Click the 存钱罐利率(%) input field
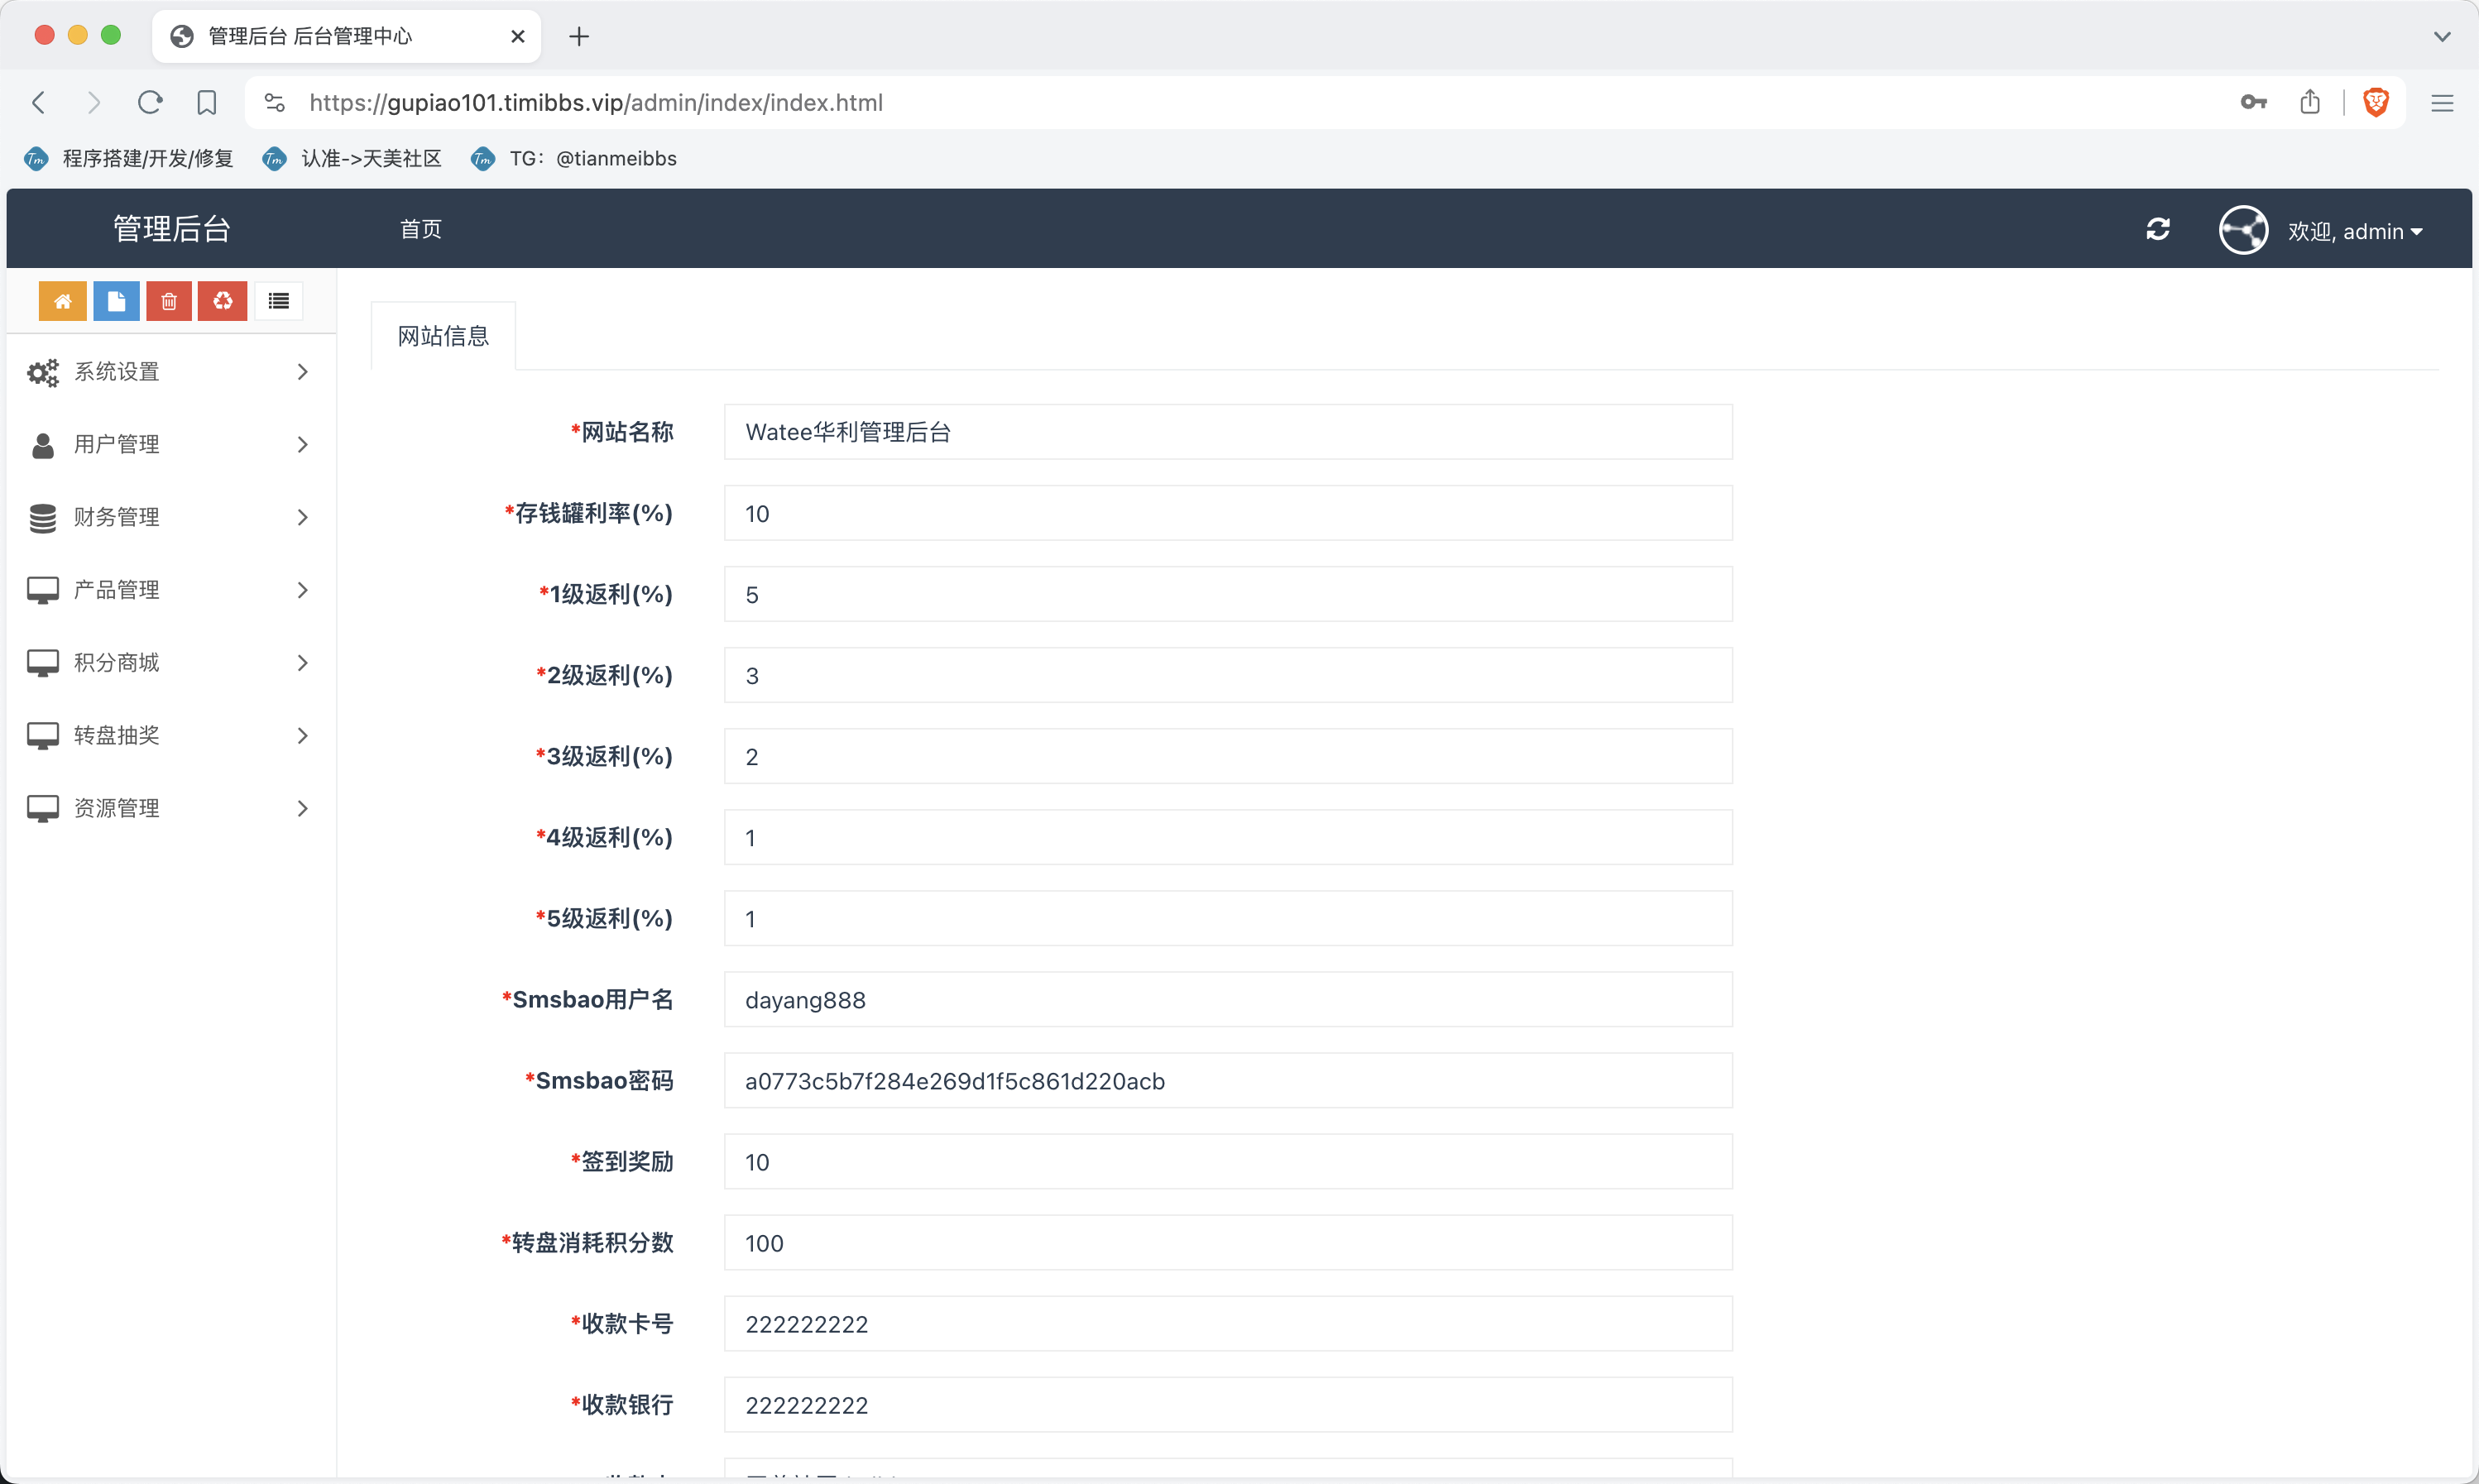This screenshot has width=2479, height=1484. [x=1228, y=513]
